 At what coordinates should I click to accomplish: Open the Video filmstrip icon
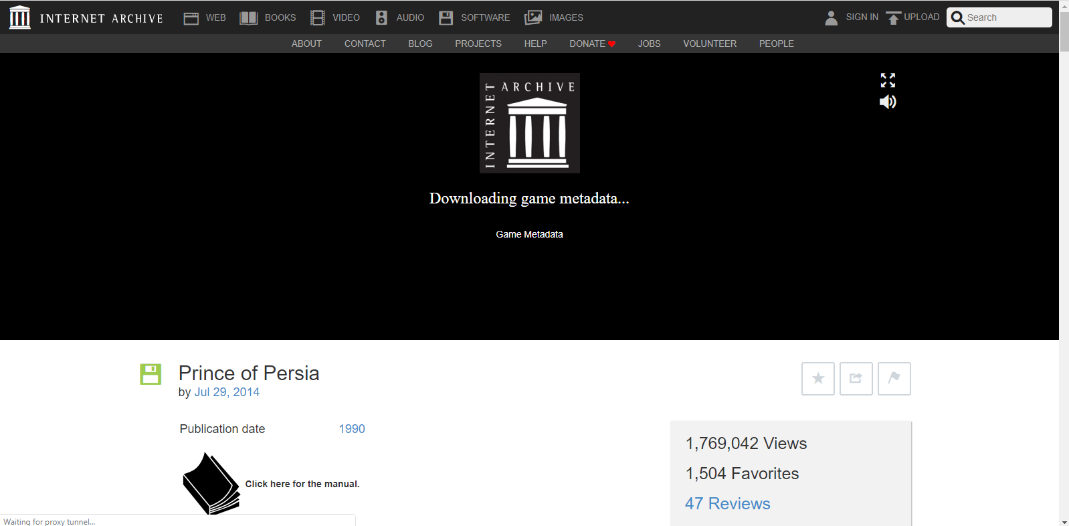(x=318, y=18)
